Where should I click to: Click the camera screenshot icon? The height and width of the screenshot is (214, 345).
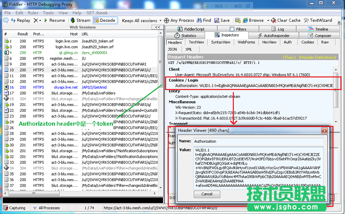pos(238,20)
